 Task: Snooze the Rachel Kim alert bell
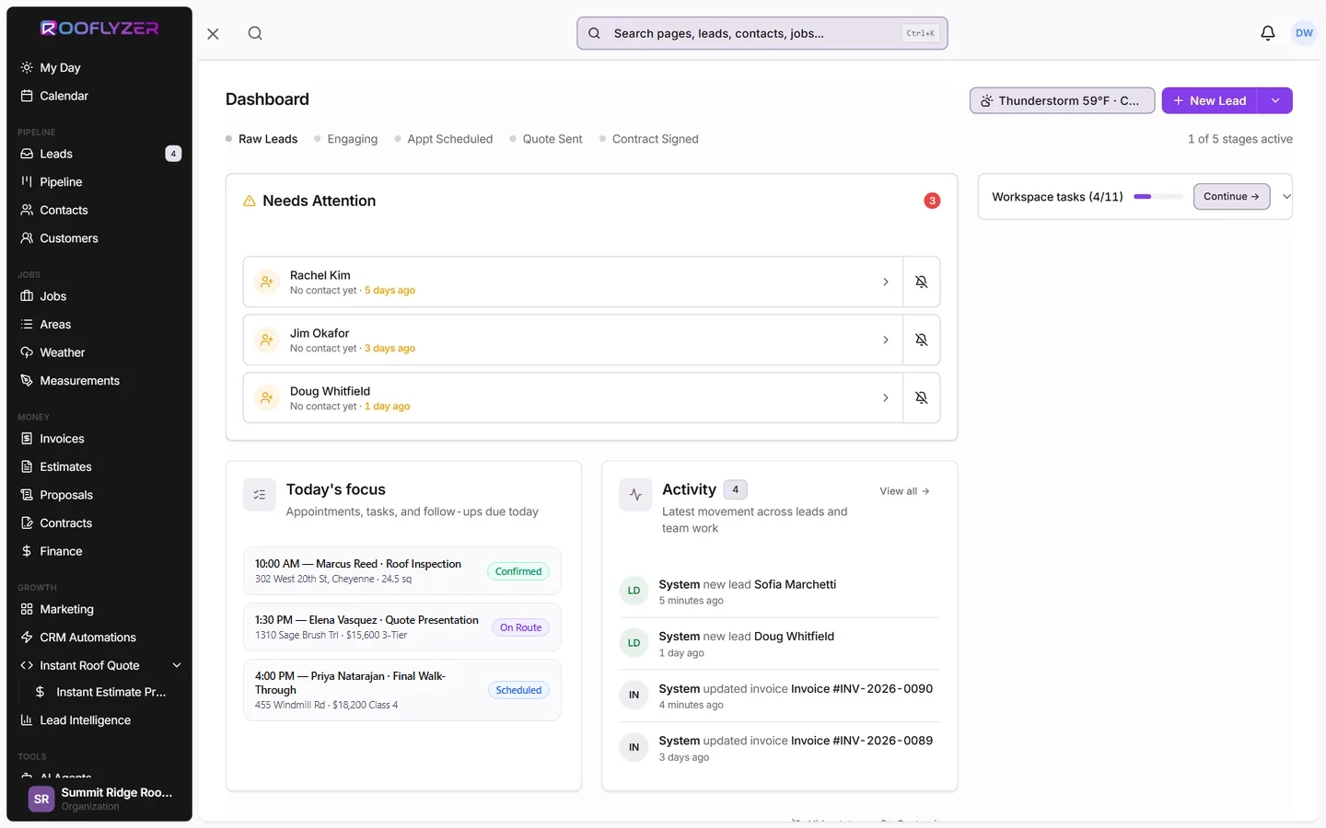pos(921,282)
